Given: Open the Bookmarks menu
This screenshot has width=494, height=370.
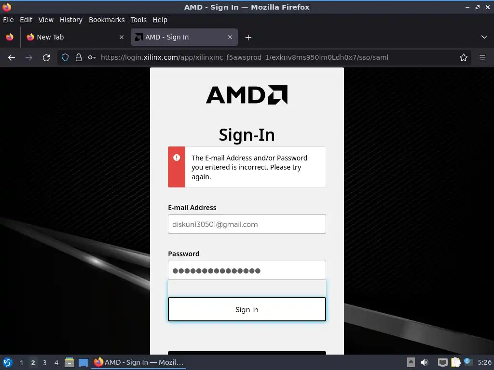Looking at the screenshot, I should (x=107, y=20).
